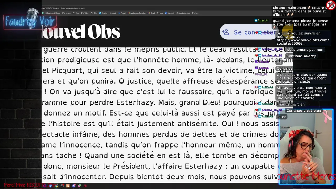Click the page URL in the address bar
Screen dimensions: 336x189
[63, 8]
